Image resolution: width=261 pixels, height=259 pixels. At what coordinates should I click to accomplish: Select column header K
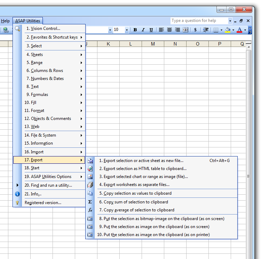pos(108,44)
